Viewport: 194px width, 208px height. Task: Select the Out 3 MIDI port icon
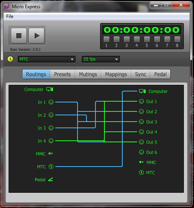(x=141, y=122)
